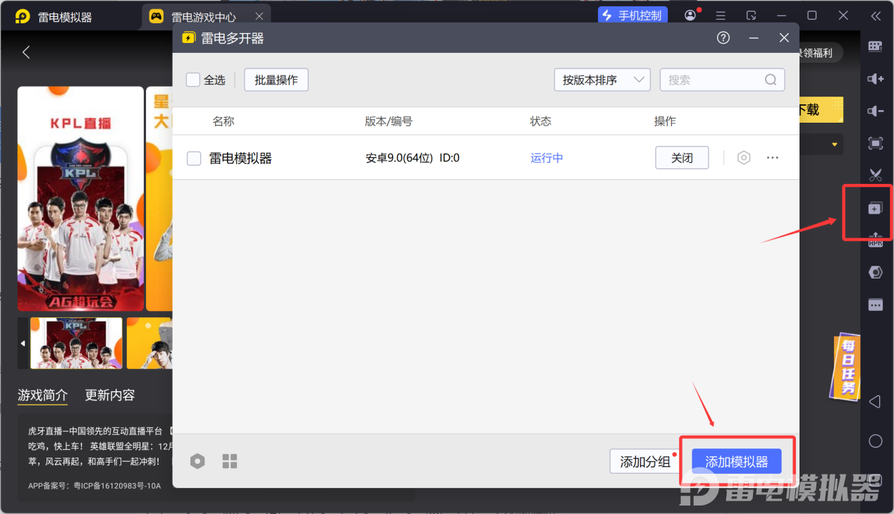Click the 关闭 button for the running emulator
The image size is (894, 514).
(681, 158)
